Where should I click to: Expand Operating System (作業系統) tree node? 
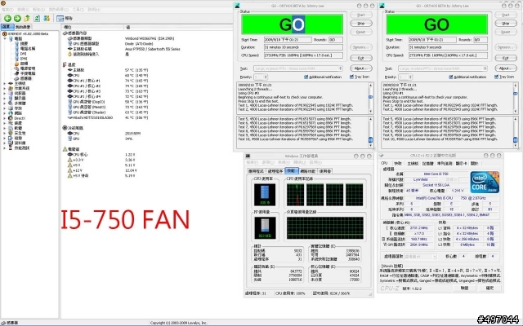tap(5, 89)
